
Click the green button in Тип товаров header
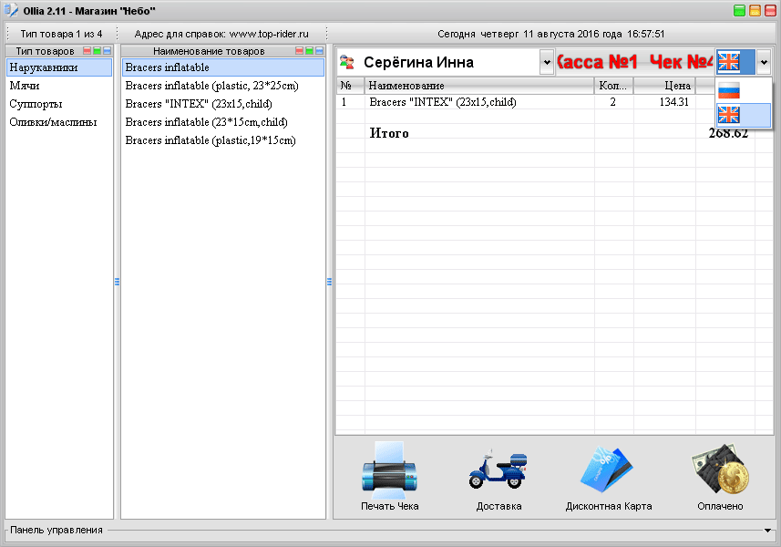(98, 51)
